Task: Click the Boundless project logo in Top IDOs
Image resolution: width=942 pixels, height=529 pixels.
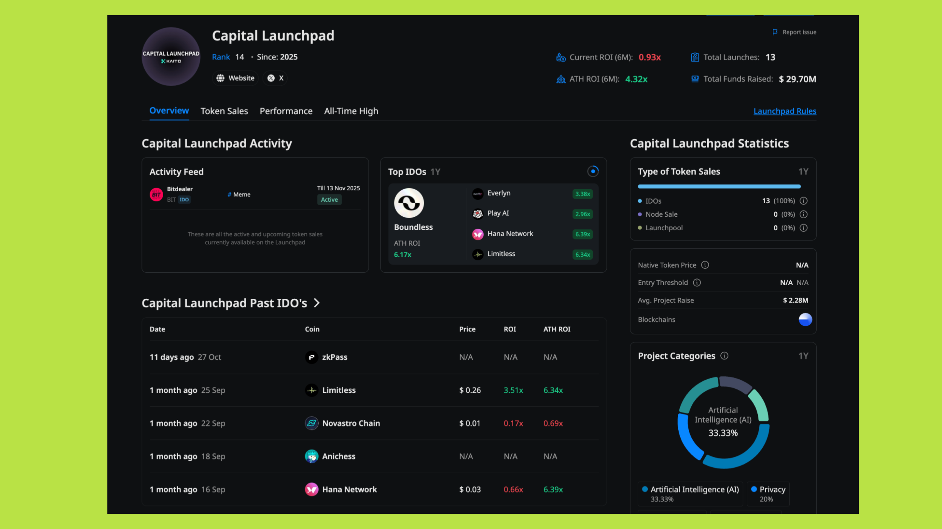Action: coord(410,202)
